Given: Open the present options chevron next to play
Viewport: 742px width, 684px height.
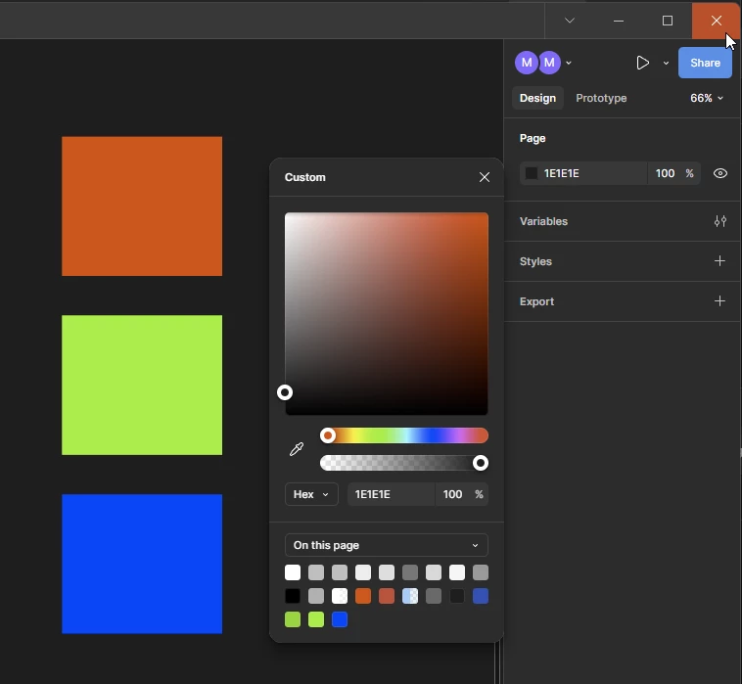Looking at the screenshot, I should point(666,63).
